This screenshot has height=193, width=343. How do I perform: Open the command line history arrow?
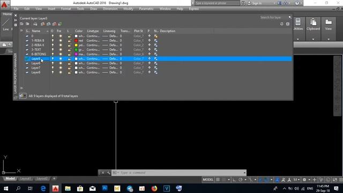coord(244,173)
